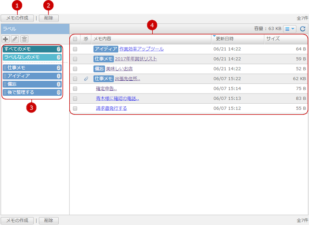Click the bottom 削除 button
The width and height of the screenshot is (309, 225).
[49, 220]
